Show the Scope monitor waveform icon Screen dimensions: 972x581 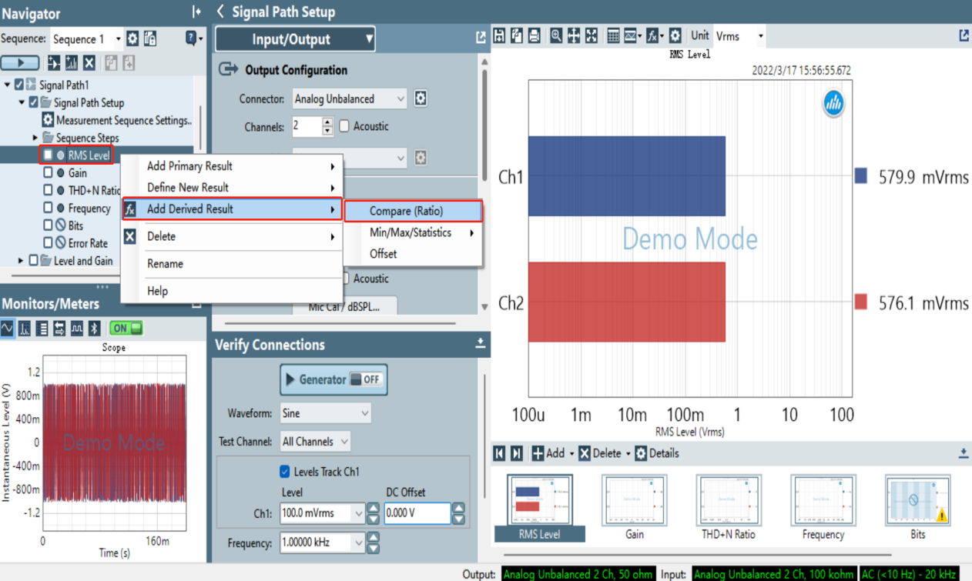(8, 329)
